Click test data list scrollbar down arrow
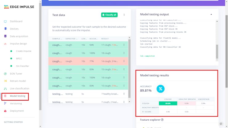 (x=129, y=102)
